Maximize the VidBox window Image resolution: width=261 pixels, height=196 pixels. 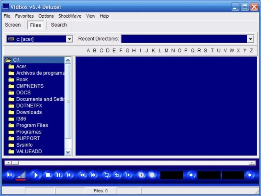[x=245, y=7]
